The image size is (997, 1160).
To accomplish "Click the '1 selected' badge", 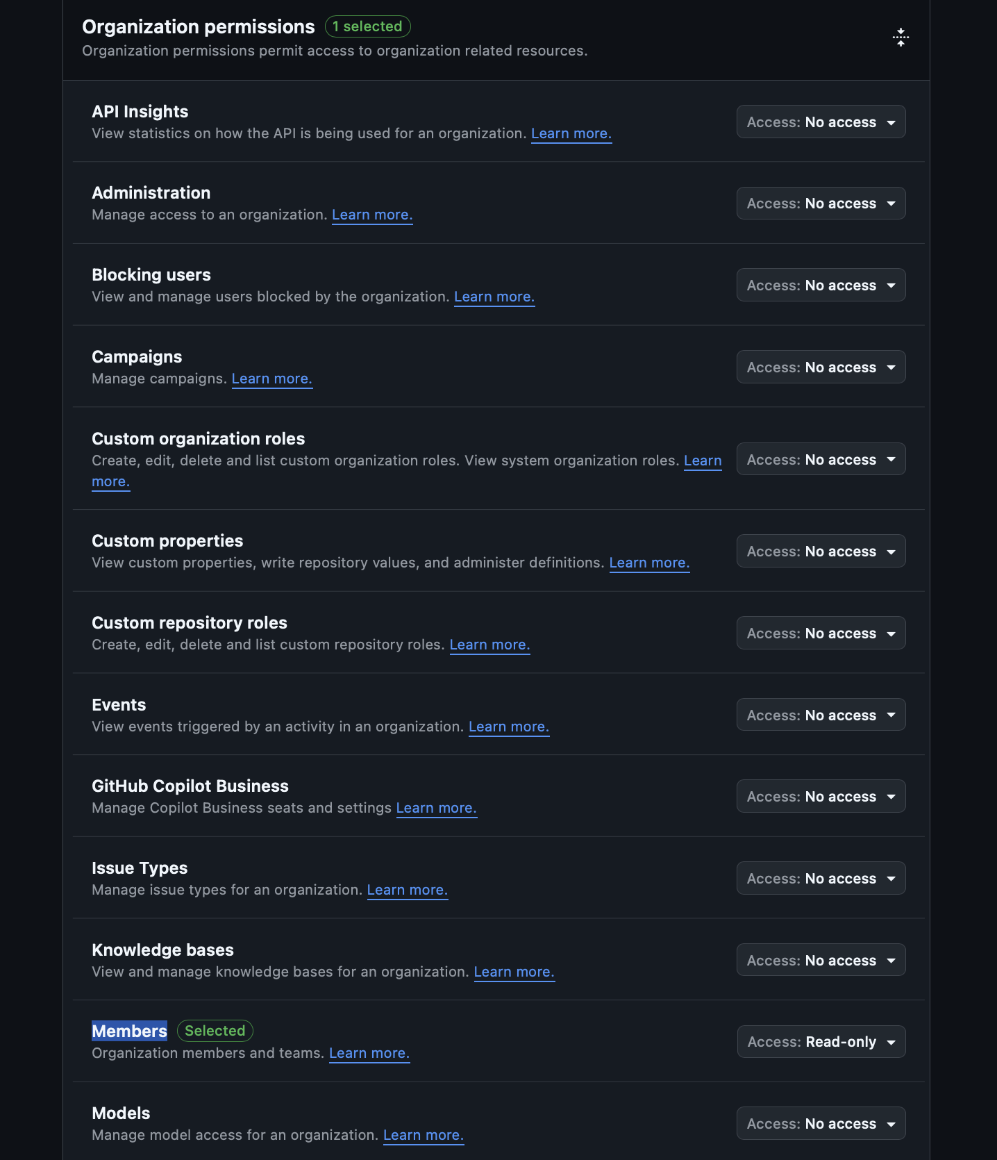I will (368, 26).
